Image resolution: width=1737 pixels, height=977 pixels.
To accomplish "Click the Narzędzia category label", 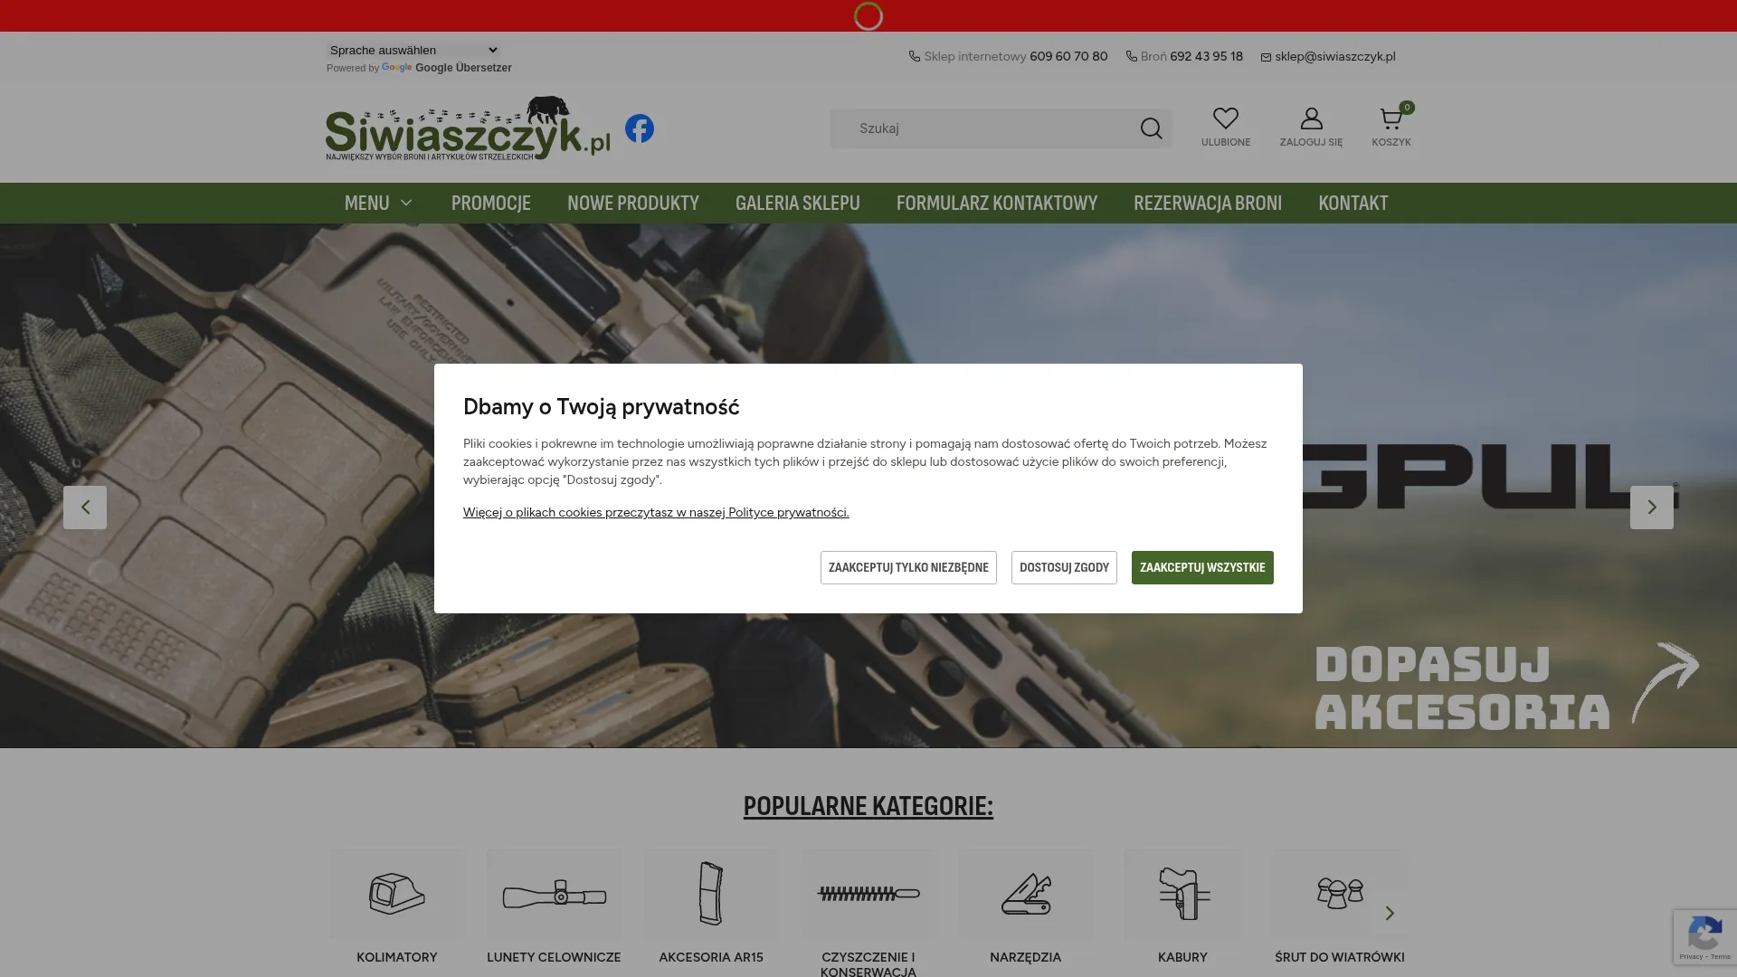I will click(x=1025, y=957).
